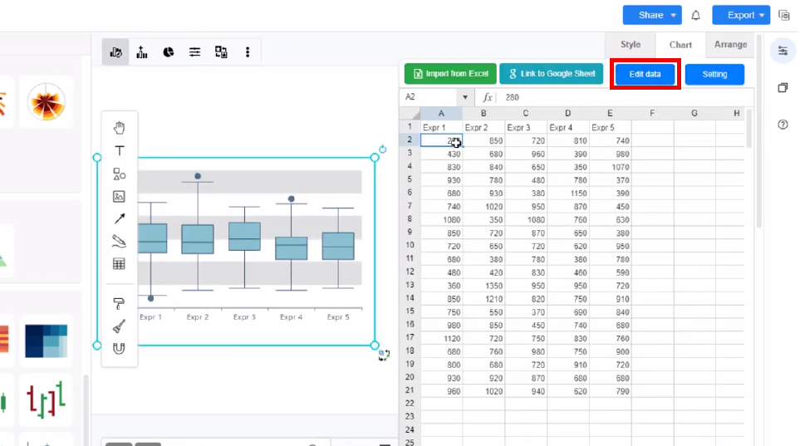This screenshot has width=800, height=446.
Task: Open the Export dropdown arrow
Action: (x=762, y=15)
